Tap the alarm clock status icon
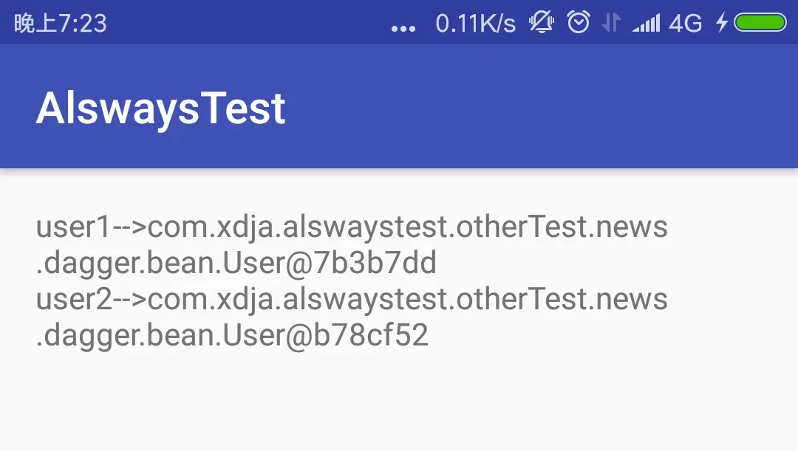 pos(578,22)
